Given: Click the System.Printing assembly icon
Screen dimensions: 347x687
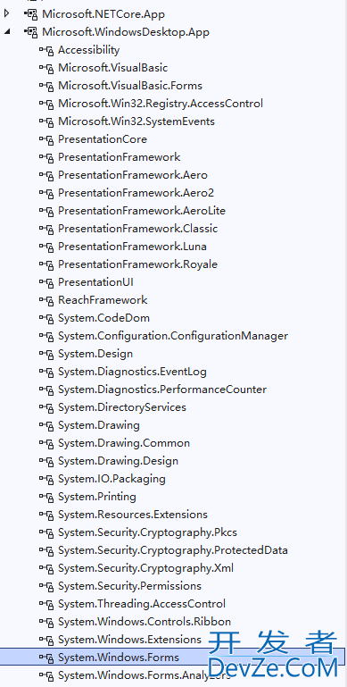Looking at the screenshot, I should click(x=46, y=497).
